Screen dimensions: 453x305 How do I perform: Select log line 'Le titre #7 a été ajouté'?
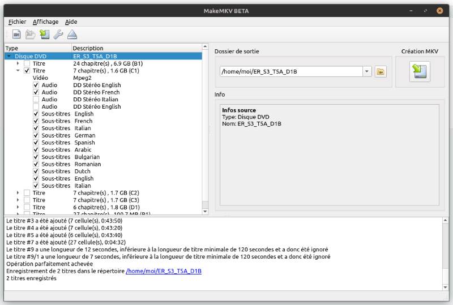click(x=66, y=242)
